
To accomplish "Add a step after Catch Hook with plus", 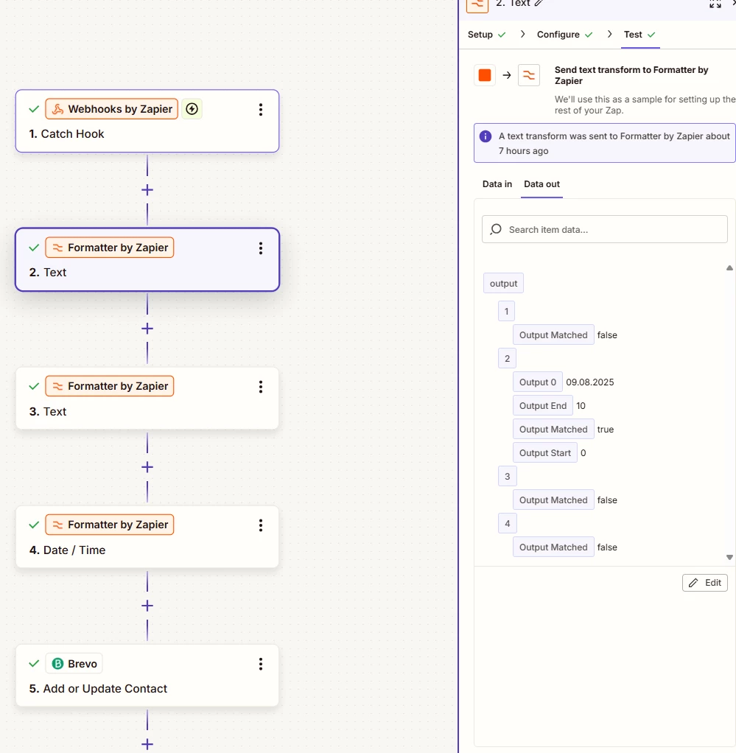I will pyautogui.click(x=147, y=190).
